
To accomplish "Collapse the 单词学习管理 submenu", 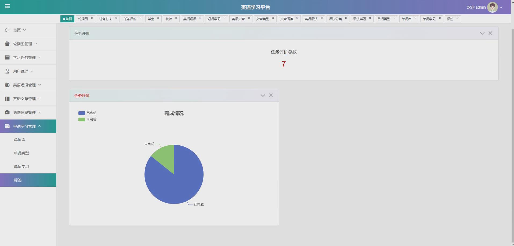I will pyautogui.click(x=40, y=126).
